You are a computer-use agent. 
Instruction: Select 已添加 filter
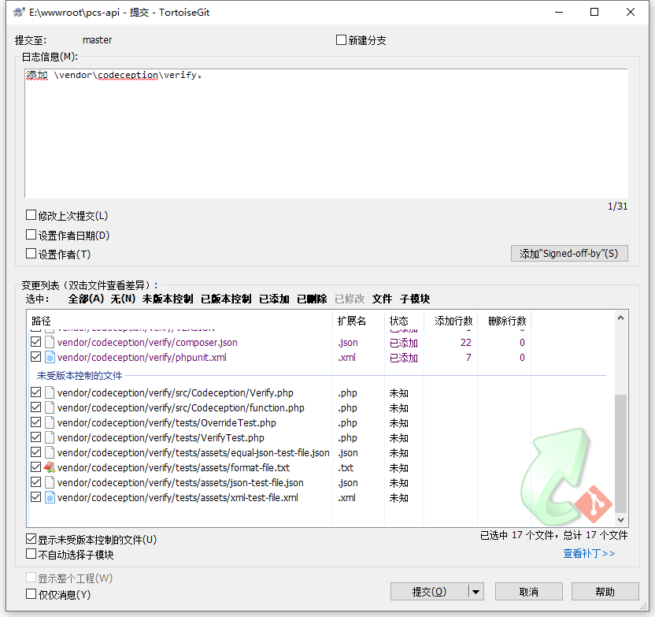click(x=274, y=299)
